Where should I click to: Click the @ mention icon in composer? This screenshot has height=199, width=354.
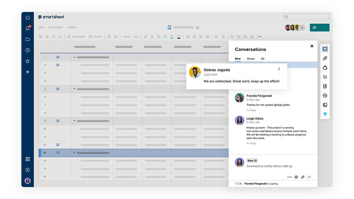coord(296,177)
